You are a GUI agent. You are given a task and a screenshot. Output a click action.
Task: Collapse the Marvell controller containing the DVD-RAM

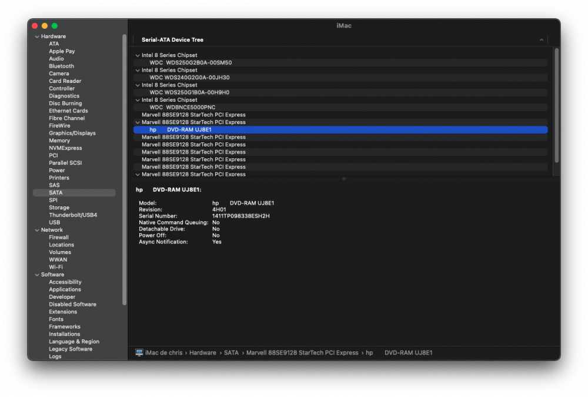click(x=138, y=123)
